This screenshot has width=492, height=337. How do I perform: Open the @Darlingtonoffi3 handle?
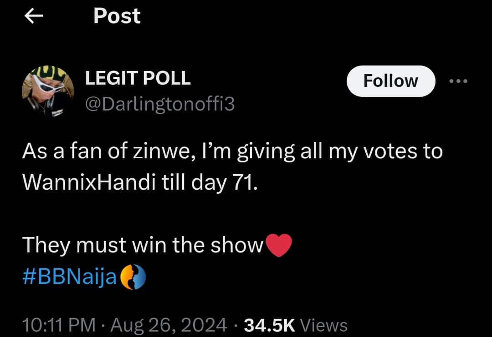(160, 105)
